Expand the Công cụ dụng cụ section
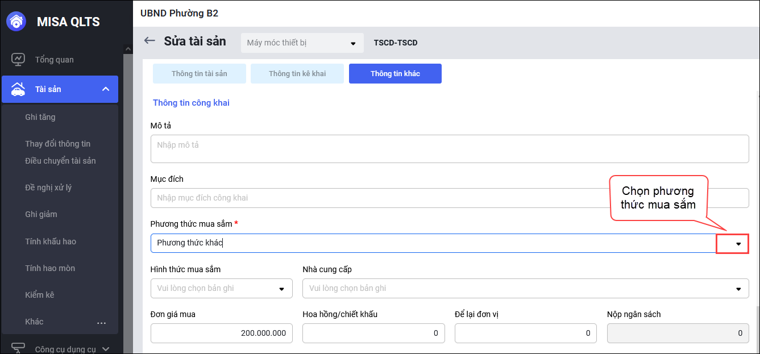 [106, 349]
